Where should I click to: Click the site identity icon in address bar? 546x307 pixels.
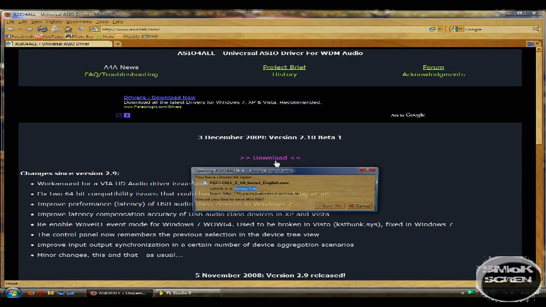(x=95, y=29)
